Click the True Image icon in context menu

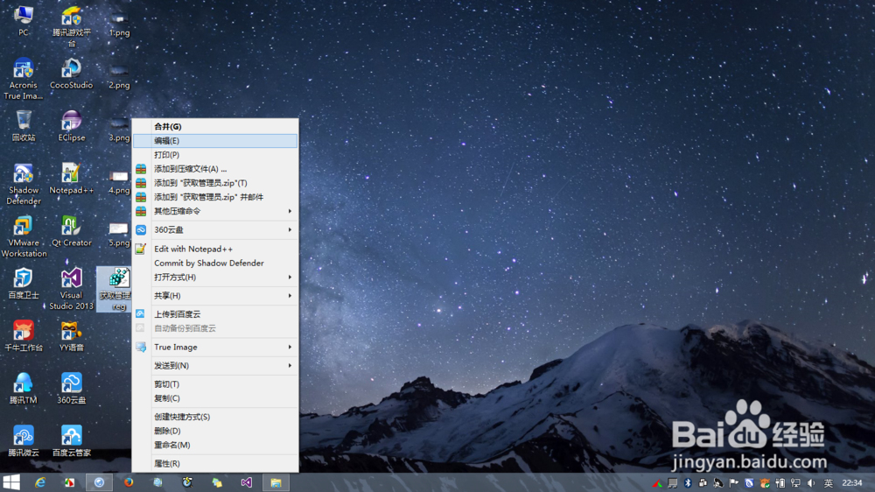pos(141,347)
